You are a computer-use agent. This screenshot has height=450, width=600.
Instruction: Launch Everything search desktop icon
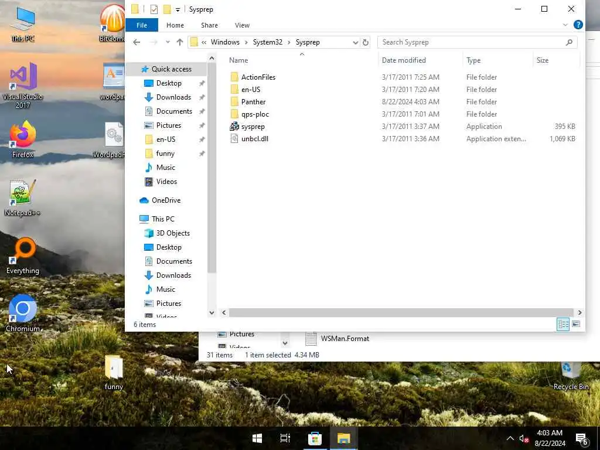(x=23, y=257)
